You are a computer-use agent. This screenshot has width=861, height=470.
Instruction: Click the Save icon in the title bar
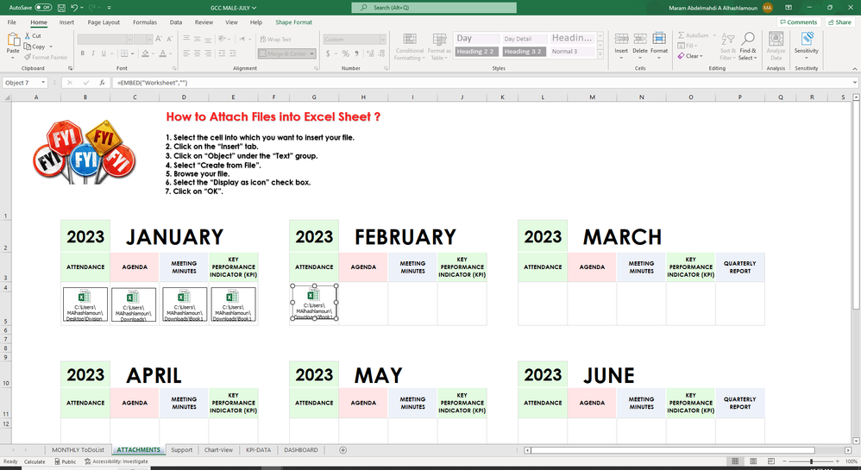[61, 8]
